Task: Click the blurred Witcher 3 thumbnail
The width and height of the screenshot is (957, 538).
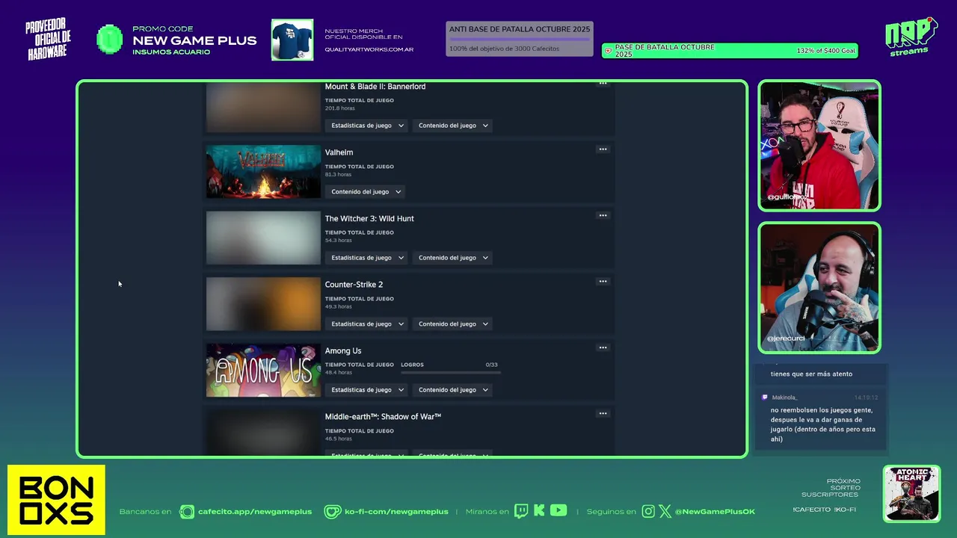Action: [x=263, y=238]
